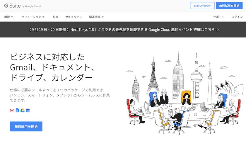Click the arrow icon in the Next Tokyo banner
Viewport: 246px width, 141px height.
(x=217, y=30)
